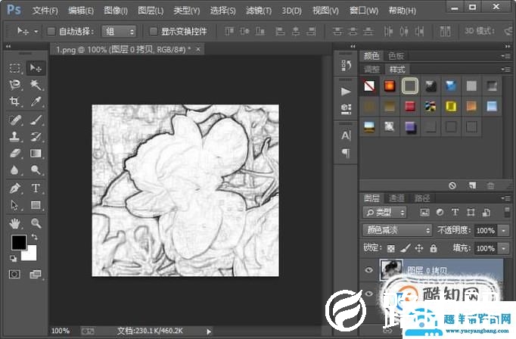Screen dimensions: 516x339
Task: Select the Healing Brush tool
Action: (x=15, y=120)
